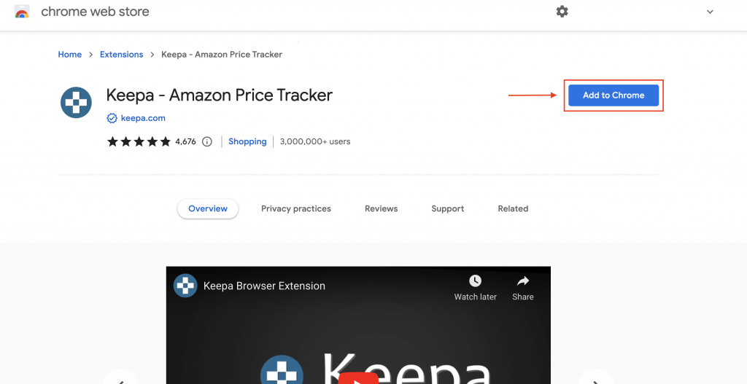Select the Overview tab
The height and width of the screenshot is (384, 747).
click(x=208, y=208)
